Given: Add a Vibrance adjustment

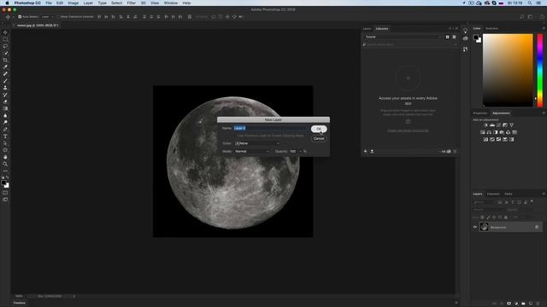Looking at the screenshot, I should pyautogui.click(x=511, y=125).
